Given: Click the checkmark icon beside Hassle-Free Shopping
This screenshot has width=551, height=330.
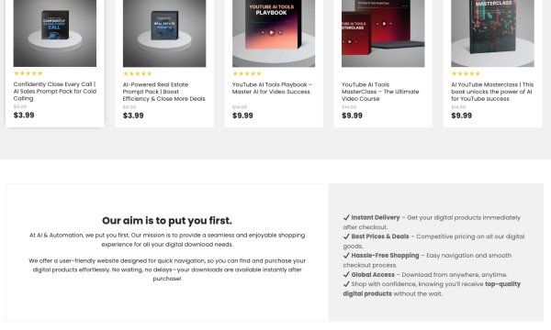Looking at the screenshot, I should tap(346, 256).
